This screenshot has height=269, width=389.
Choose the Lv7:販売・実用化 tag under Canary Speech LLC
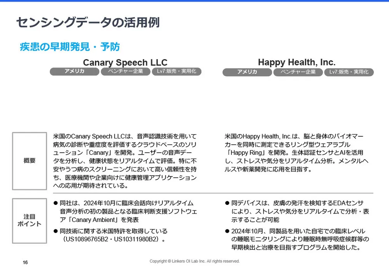pos(176,72)
